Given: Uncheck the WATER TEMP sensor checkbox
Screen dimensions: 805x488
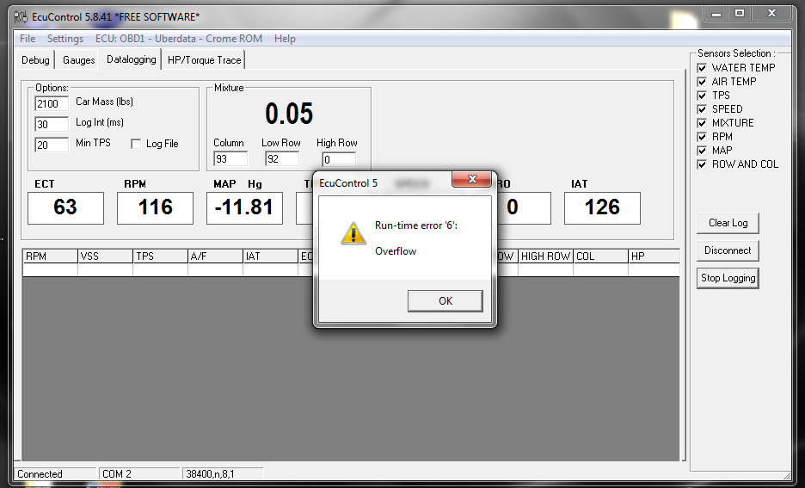Looking at the screenshot, I should pos(702,68).
